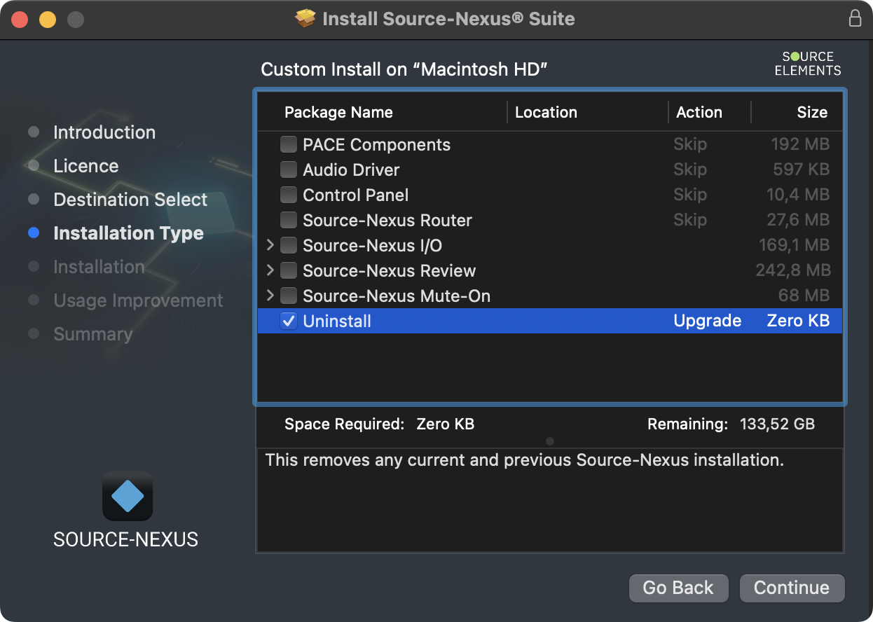Click the 10,4 MB size value

click(798, 195)
